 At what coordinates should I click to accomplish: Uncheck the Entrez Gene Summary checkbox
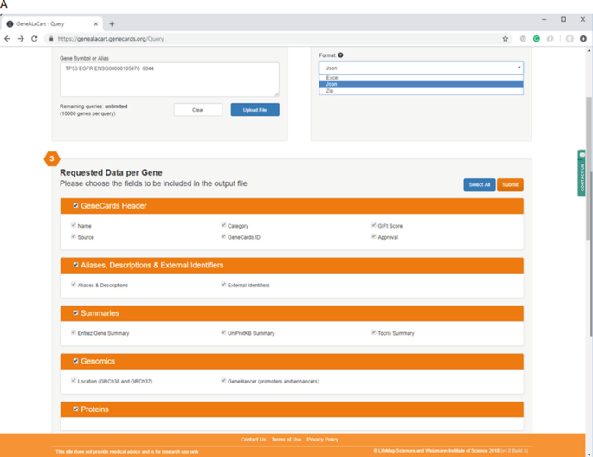74,332
